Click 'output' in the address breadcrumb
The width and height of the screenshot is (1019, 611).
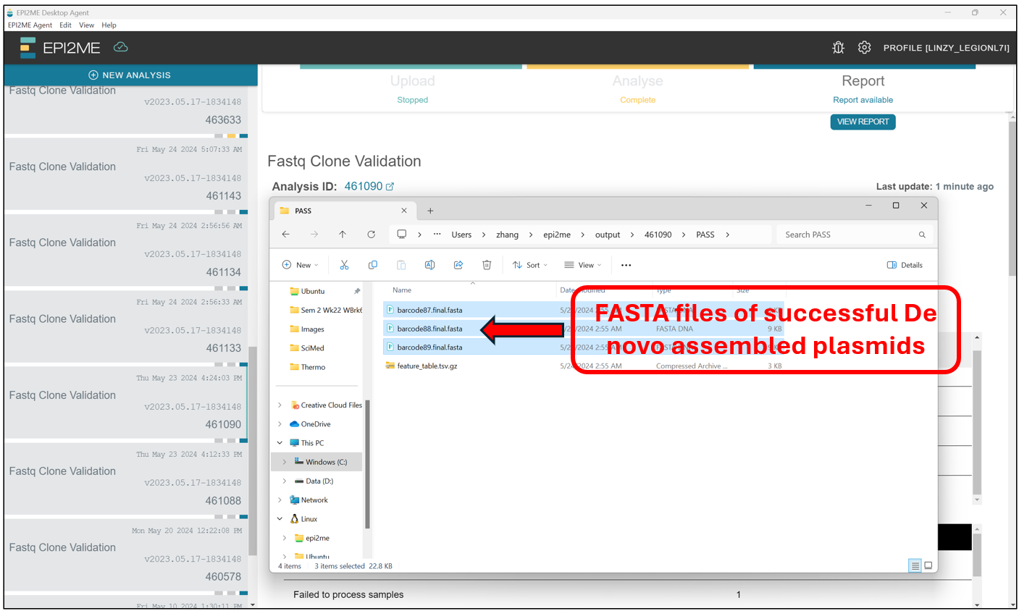click(x=608, y=235)
